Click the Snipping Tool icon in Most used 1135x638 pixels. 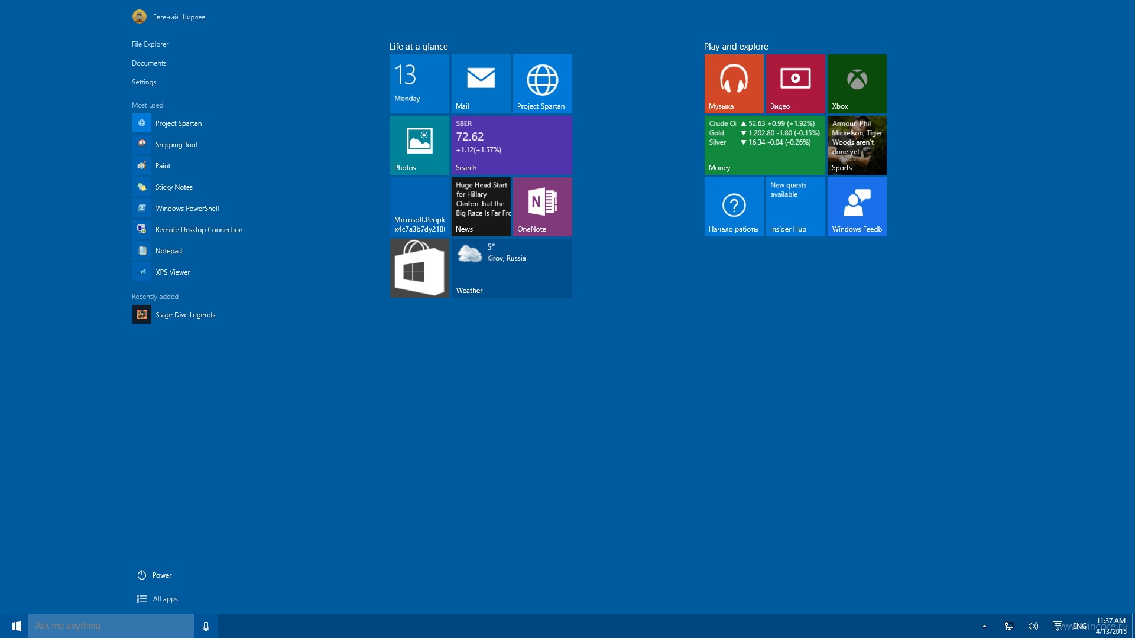pos(142,145)
